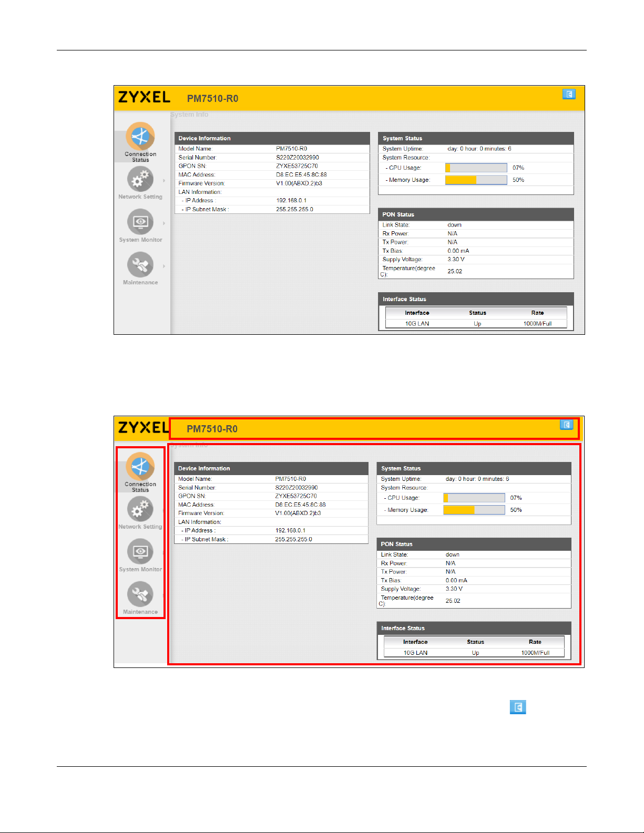Screen dimensions: 644x833
Task: Click Tx Bias 0.00 mA in first screenshot
Action: pos(458,251)
